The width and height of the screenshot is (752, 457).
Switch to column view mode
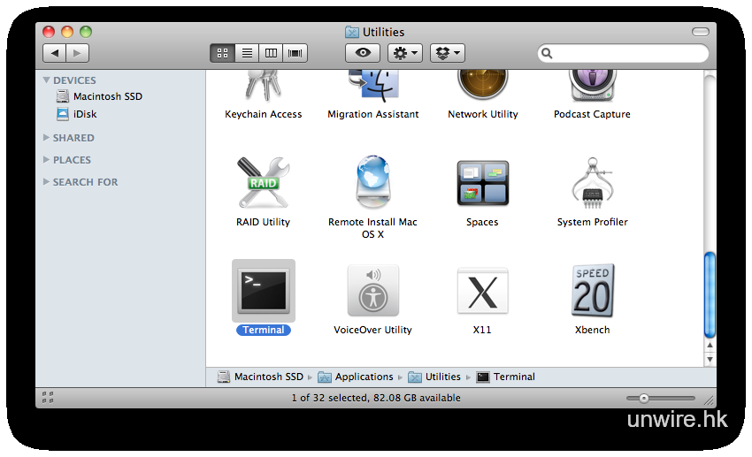coord(271,53)
